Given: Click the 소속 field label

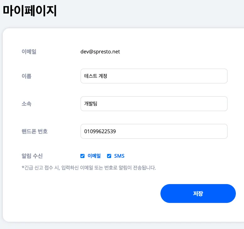Looking at the screenshot, I should pos(26,104).
